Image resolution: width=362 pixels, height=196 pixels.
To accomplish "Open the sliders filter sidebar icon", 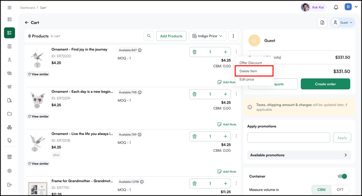I will [10, 87].
